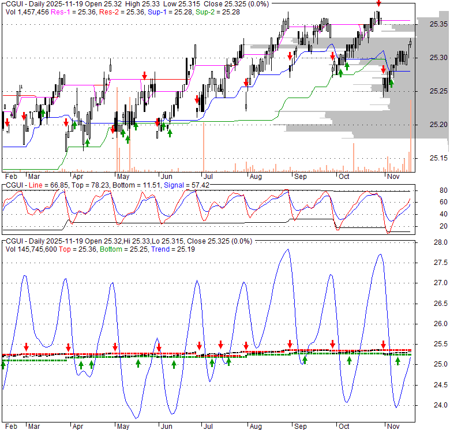Click the red sell arrow atop the October price peak
This screenshot has width=450, height=430.
tap(378, 3)
